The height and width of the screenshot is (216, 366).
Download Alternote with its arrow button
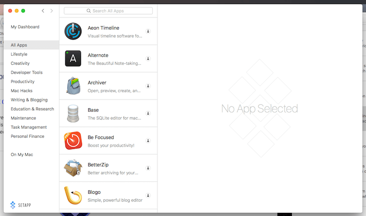click(x=148, y=58)
